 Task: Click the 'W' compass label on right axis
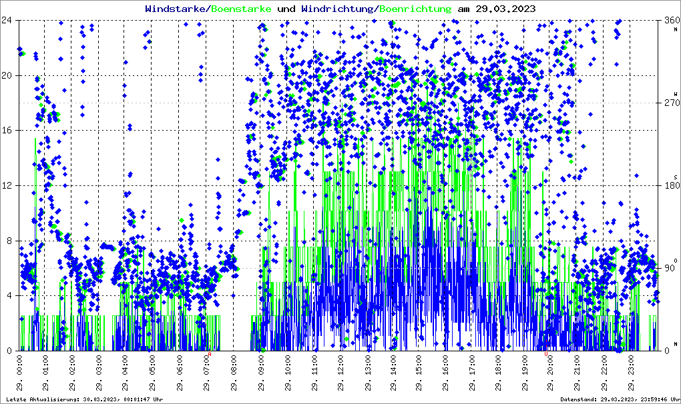[x=676, y=94]
